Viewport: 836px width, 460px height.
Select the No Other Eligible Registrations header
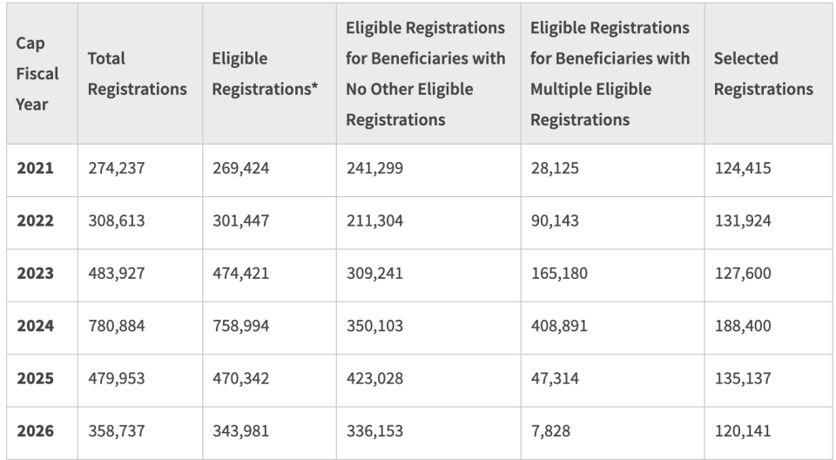(428, 74)
